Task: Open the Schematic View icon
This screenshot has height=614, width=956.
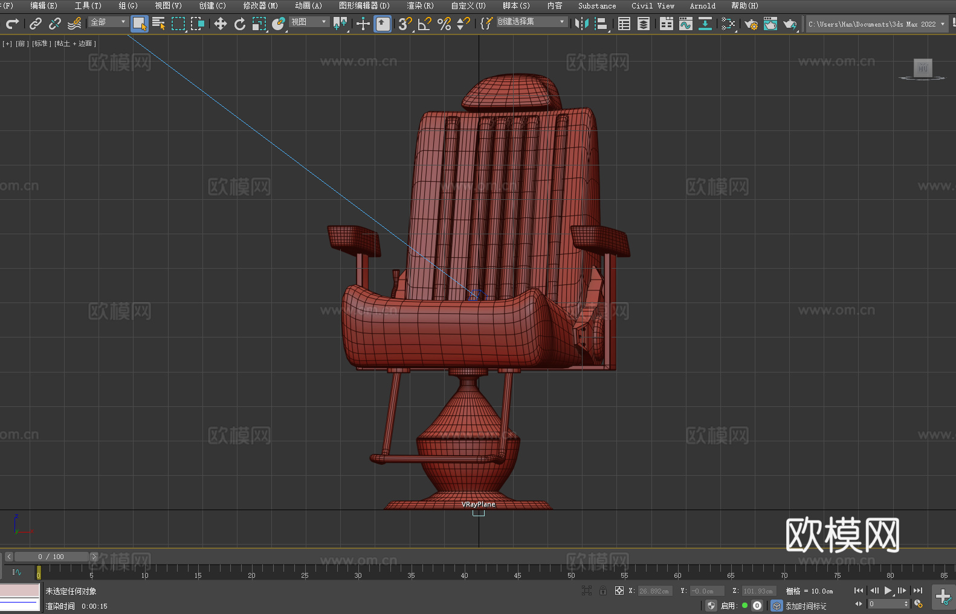Action: [x=705, y=24]
